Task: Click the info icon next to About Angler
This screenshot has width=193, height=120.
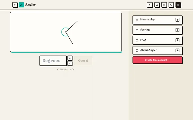Action: pyautogui.click(x=137, y=50)
